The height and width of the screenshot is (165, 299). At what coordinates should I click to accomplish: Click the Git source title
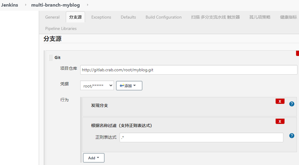pyautogui.click(x=57, y=57)
